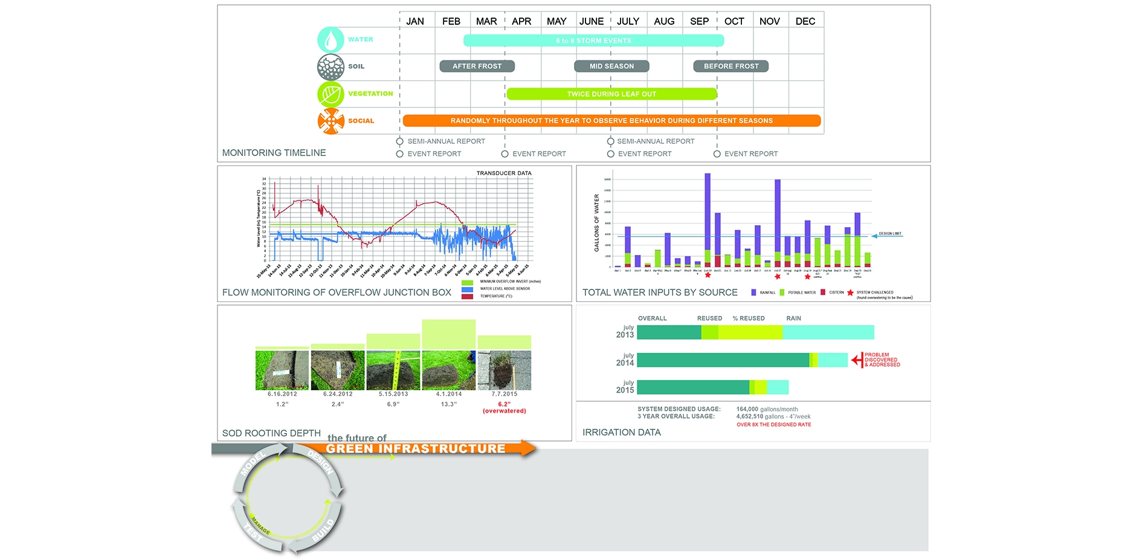Select the green Vegetation leaf icon

(x=331, y=94)
